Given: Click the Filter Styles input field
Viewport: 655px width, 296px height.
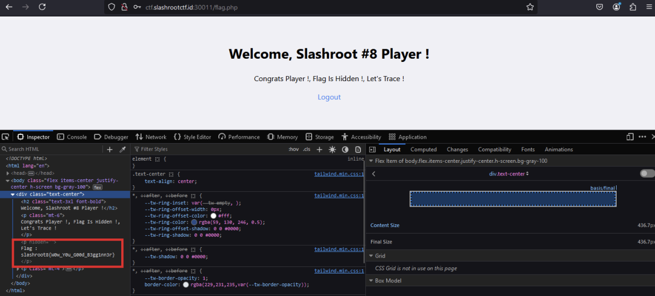Looking at the screenshot, I should 209,150.
